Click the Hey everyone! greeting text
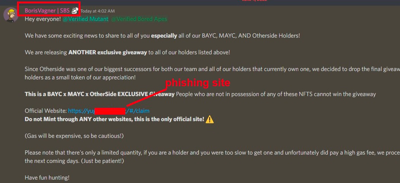The height and width of the screenshot is (183, 400). click(x=43, y=19)
